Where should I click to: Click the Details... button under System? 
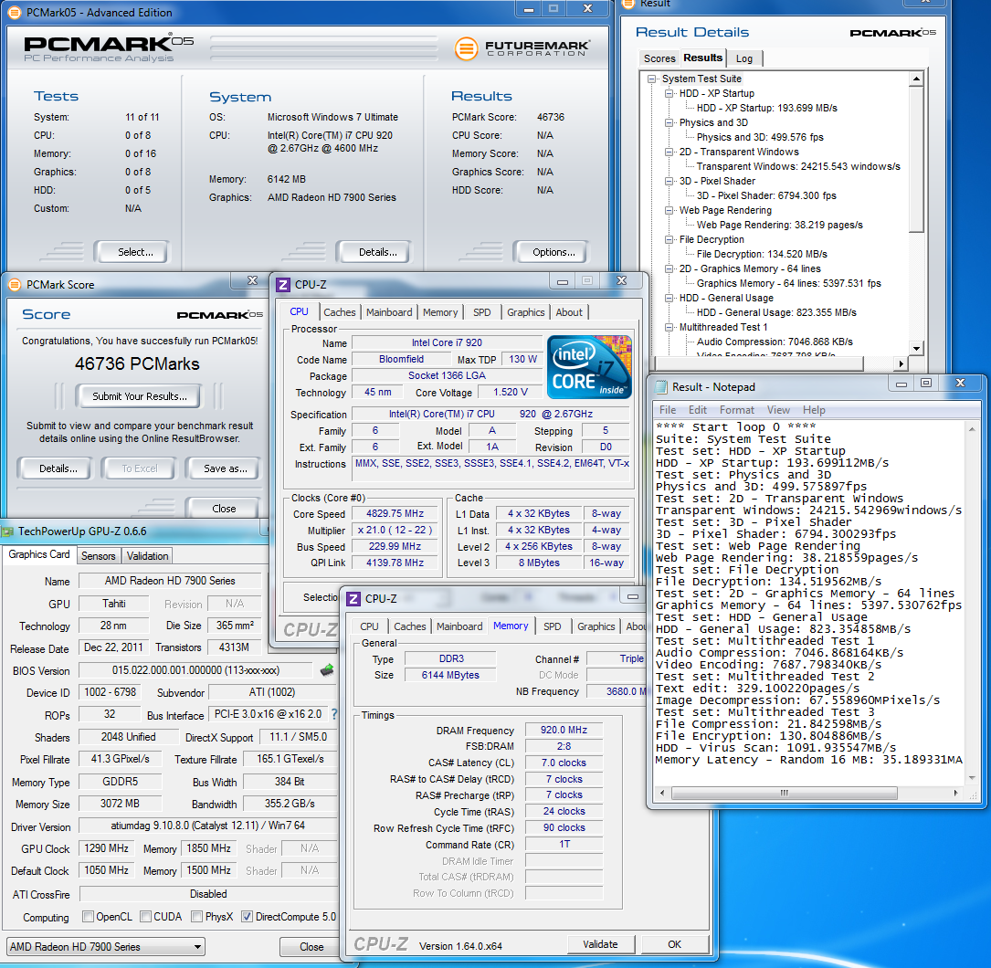(374, 252)
